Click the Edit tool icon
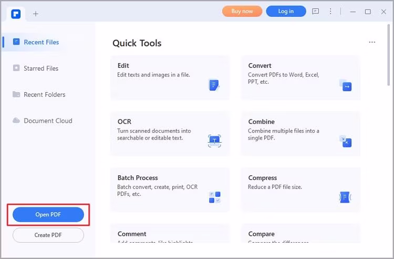 pyautogui.click(x=214, y=85)
